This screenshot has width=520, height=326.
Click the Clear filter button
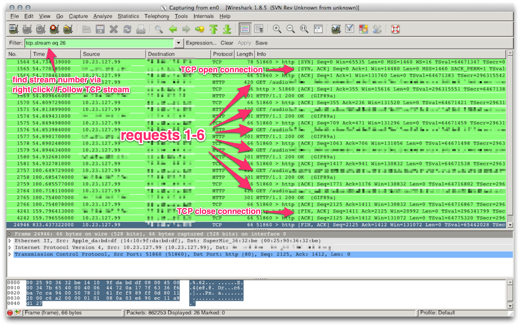click(227, 43)
